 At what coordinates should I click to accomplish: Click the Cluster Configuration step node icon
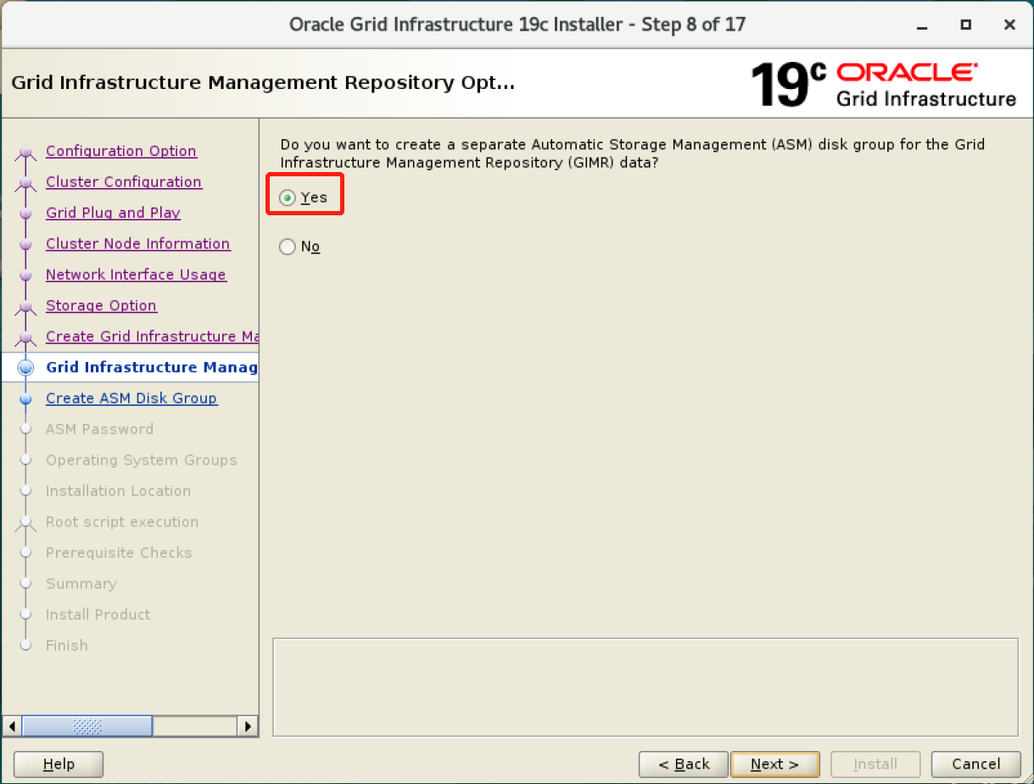(26, 183)
